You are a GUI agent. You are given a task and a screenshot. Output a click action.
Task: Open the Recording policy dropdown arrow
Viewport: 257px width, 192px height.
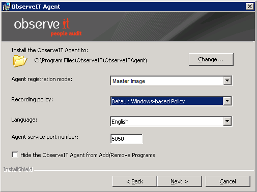(x=227, y=101)
